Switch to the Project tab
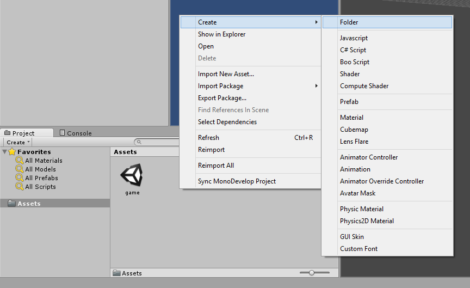 coord(23,133)
